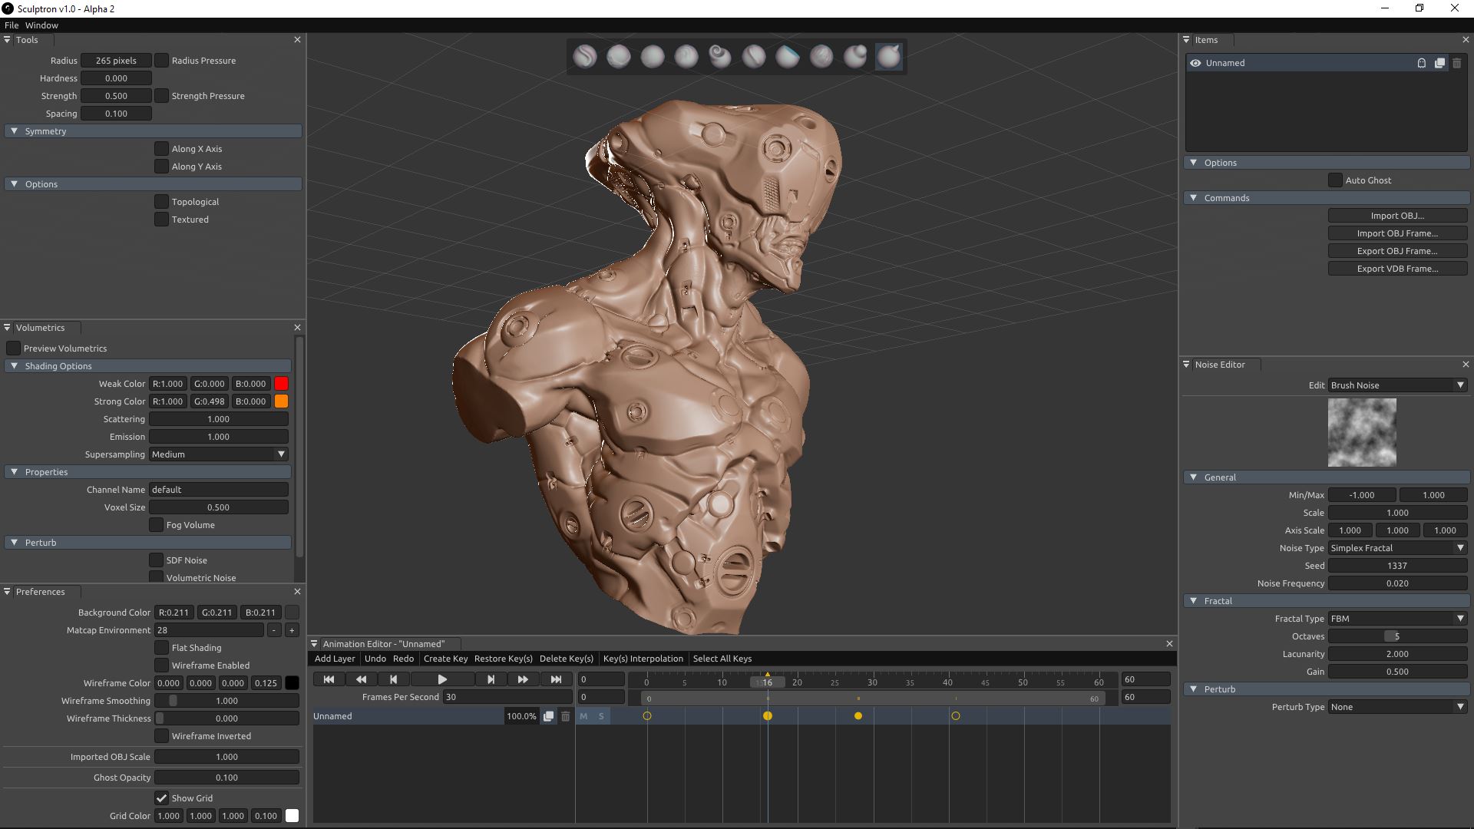Select the spiral twist brush icon
1474x829 pixels.
(719, 56)
